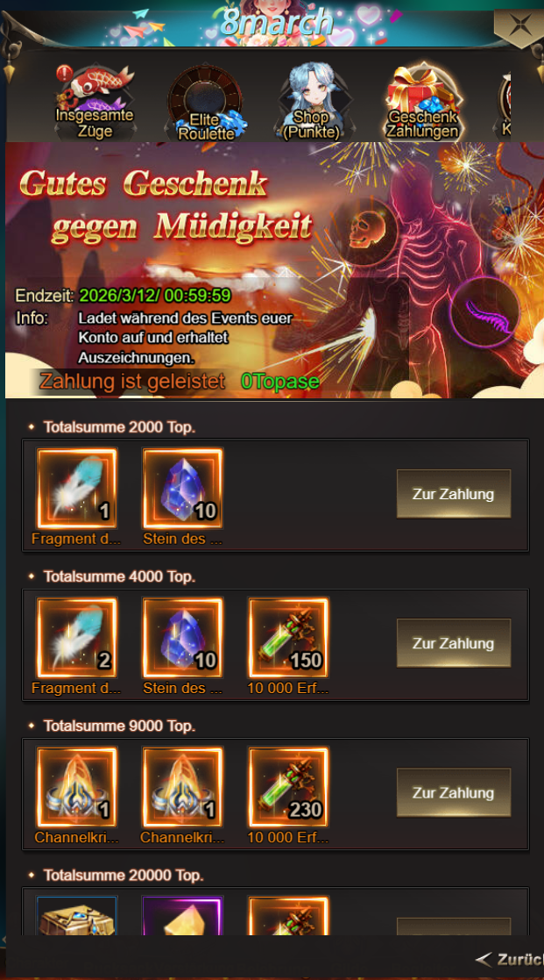Viewport: 544px width, 980px height.
Task: Select first Channelkristall icon in 9000 tier
Action: [x=77, y=787]
